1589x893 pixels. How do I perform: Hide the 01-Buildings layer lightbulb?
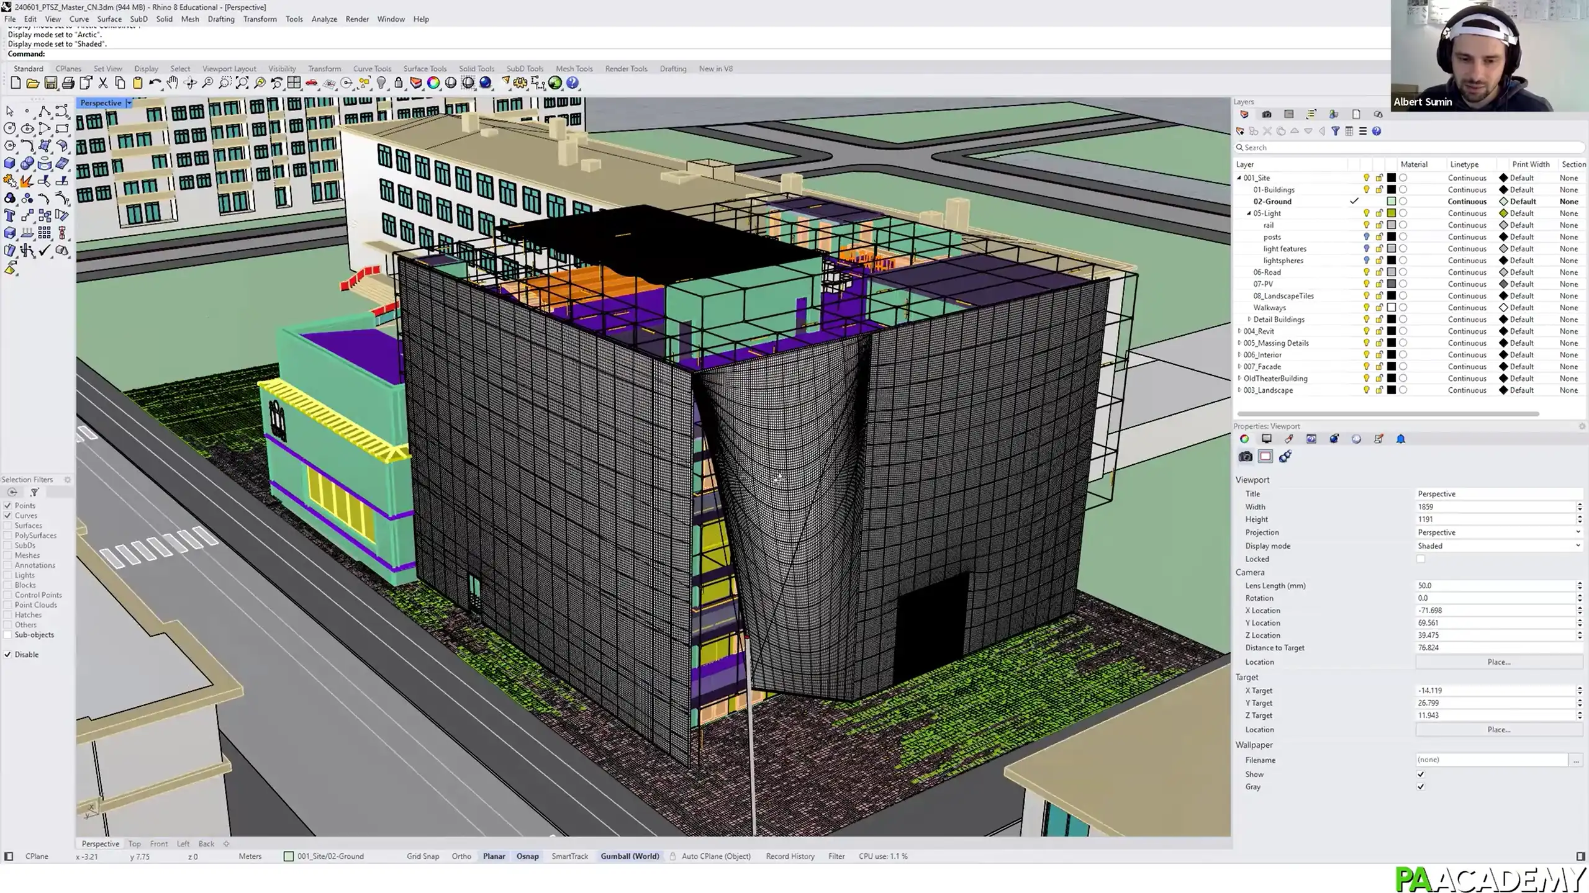(1366, 189)
